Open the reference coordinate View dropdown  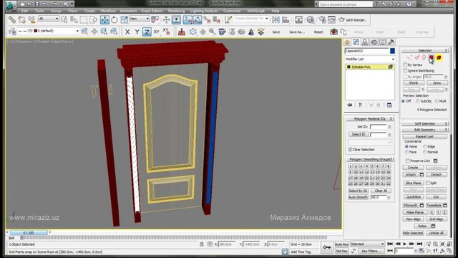(140, 19)
